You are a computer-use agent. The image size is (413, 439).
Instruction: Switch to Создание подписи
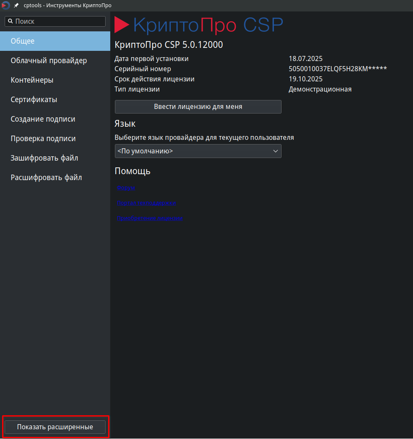pyautogui.click(x=55, y=119)
